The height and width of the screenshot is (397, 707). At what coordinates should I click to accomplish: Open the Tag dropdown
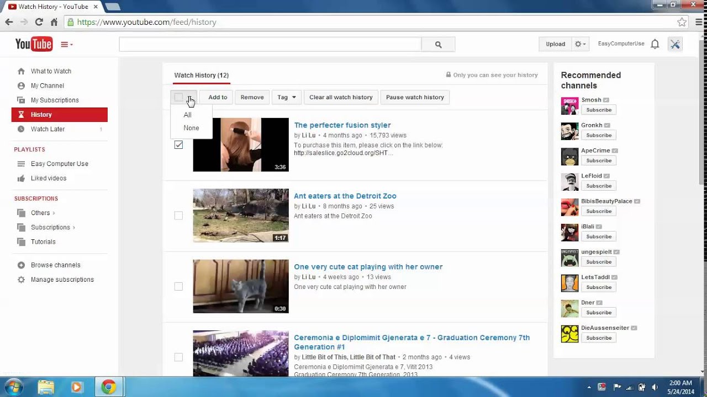[x=287, y=97]
